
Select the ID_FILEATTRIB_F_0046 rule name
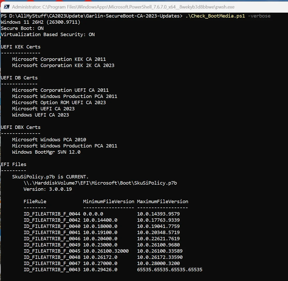click(52, 239)
